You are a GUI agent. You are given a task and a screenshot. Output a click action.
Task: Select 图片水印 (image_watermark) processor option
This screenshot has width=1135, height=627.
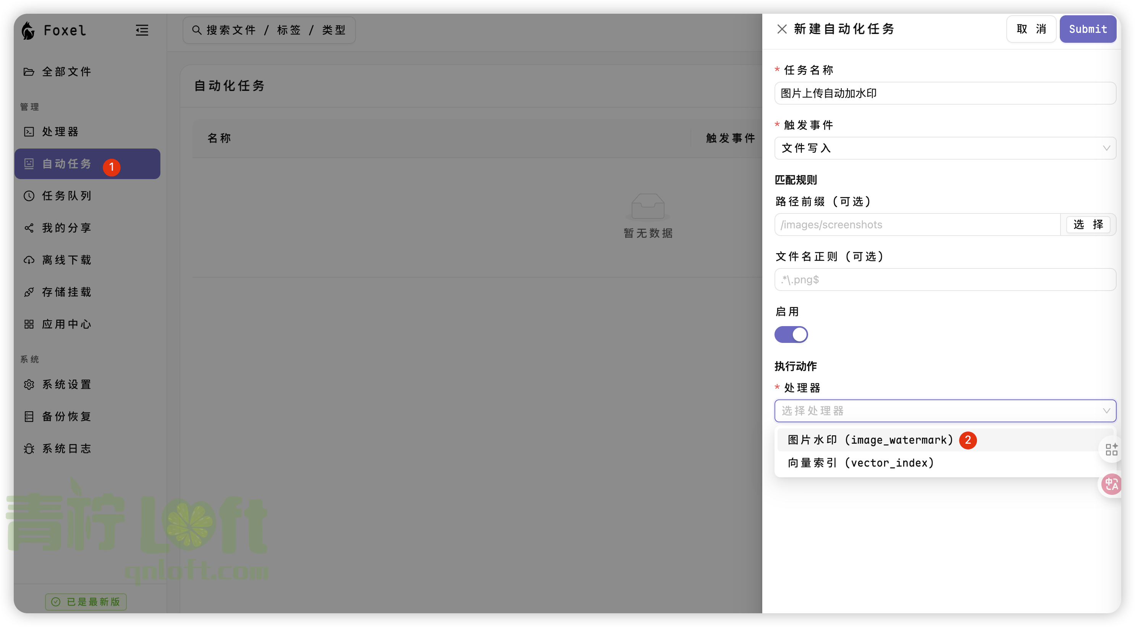869,440
